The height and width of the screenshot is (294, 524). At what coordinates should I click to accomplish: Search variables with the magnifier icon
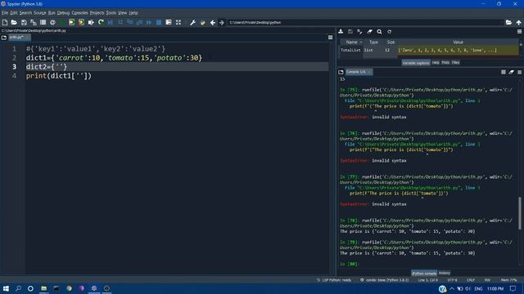tap(379, 31)
